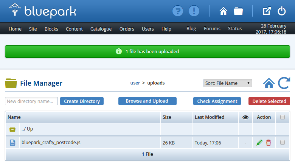Open the Content menu
The width and height of the screenshot is (295, 166).
(74, 29)
